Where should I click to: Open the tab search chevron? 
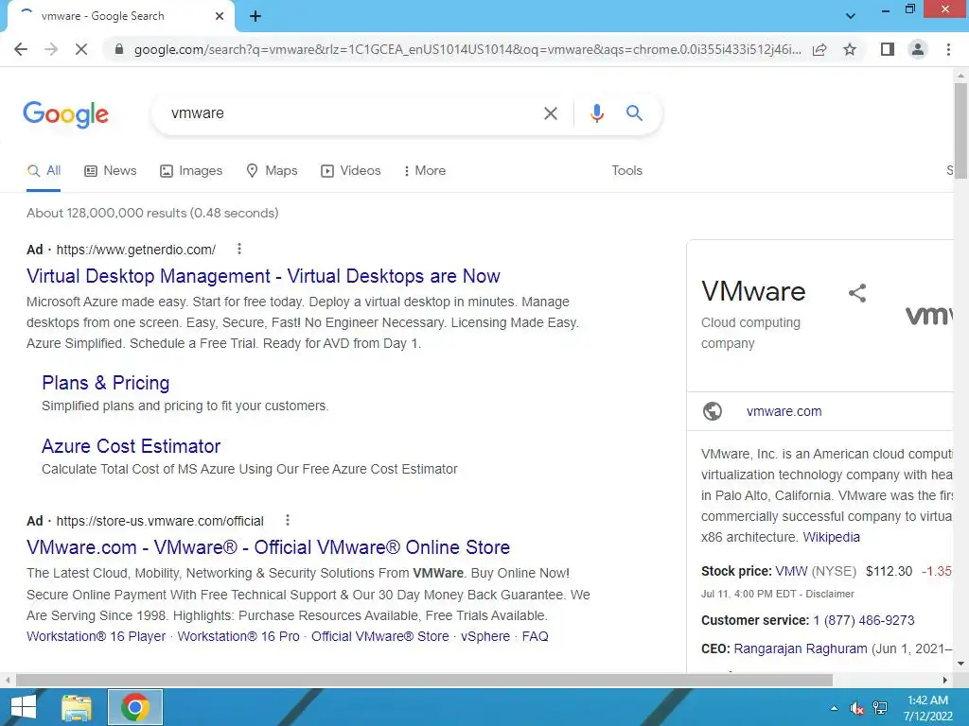pos(851,16)
